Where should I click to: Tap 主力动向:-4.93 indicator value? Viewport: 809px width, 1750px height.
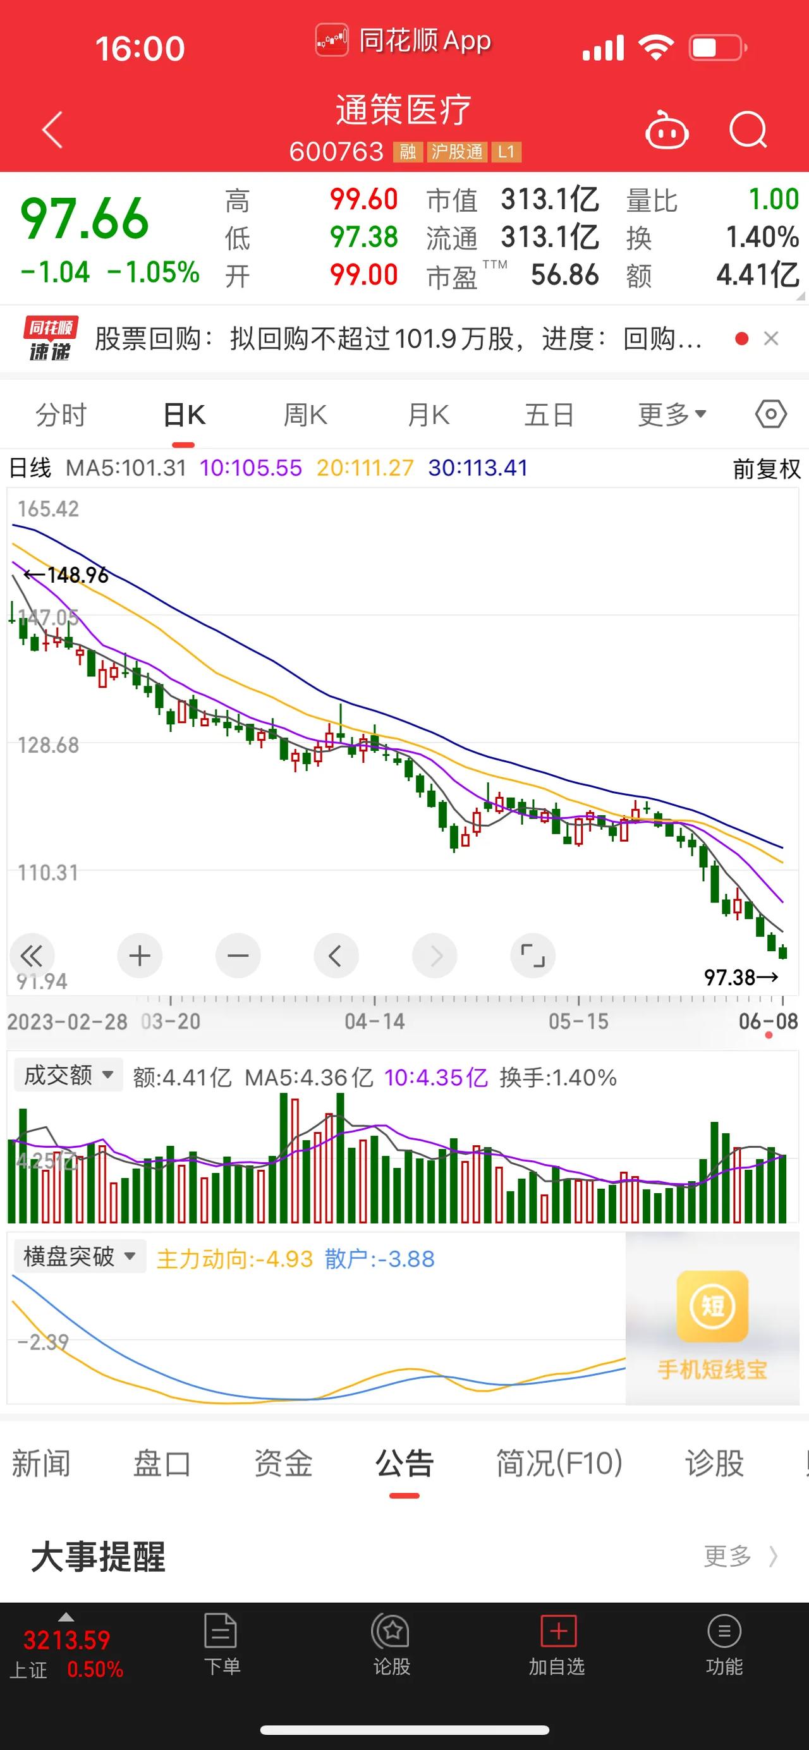tap(234, 1259)
